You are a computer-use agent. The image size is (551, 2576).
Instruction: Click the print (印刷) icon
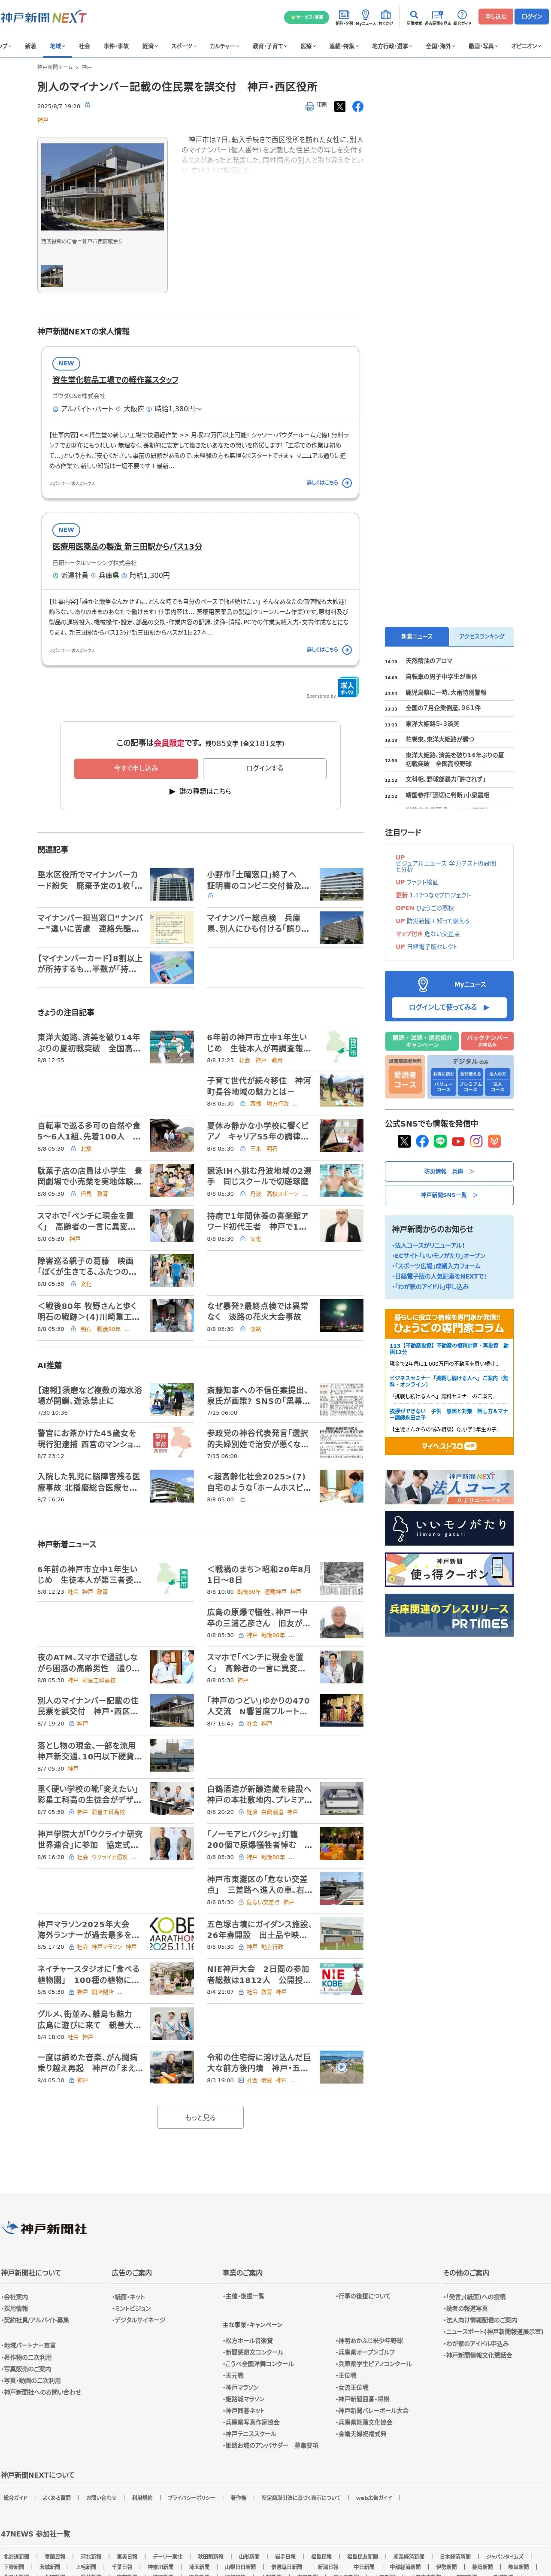point(310,106)
